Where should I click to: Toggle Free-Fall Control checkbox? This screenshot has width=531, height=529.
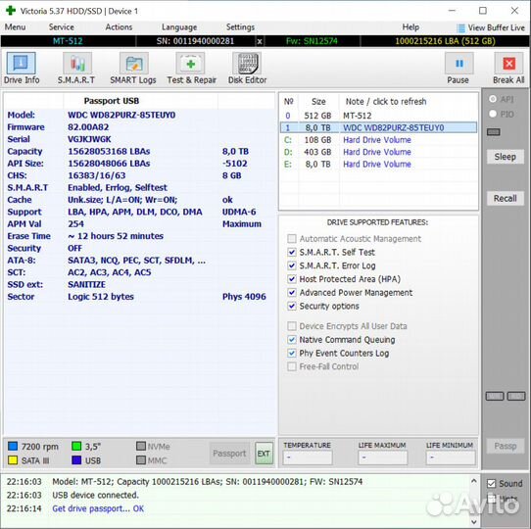point(292,366)
